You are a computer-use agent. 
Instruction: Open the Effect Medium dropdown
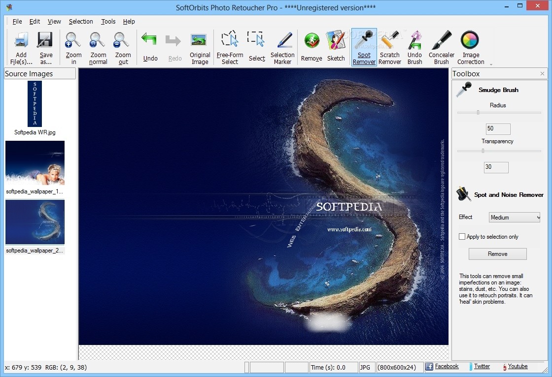pos(515,218)
